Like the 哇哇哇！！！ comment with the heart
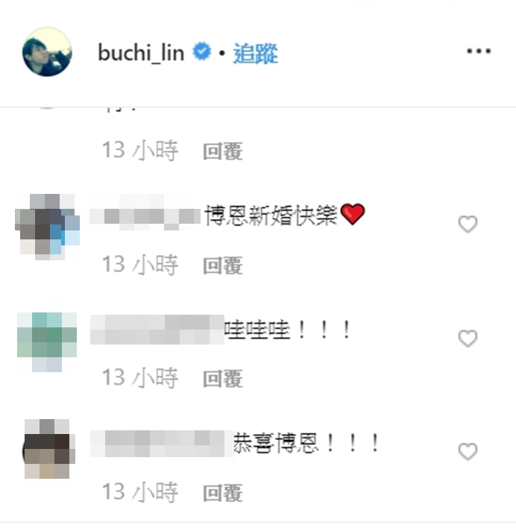 point(468,339)
